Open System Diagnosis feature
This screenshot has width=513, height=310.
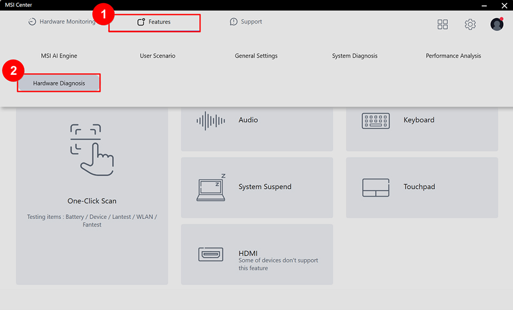pyautogui.click(x=355, y=56)
